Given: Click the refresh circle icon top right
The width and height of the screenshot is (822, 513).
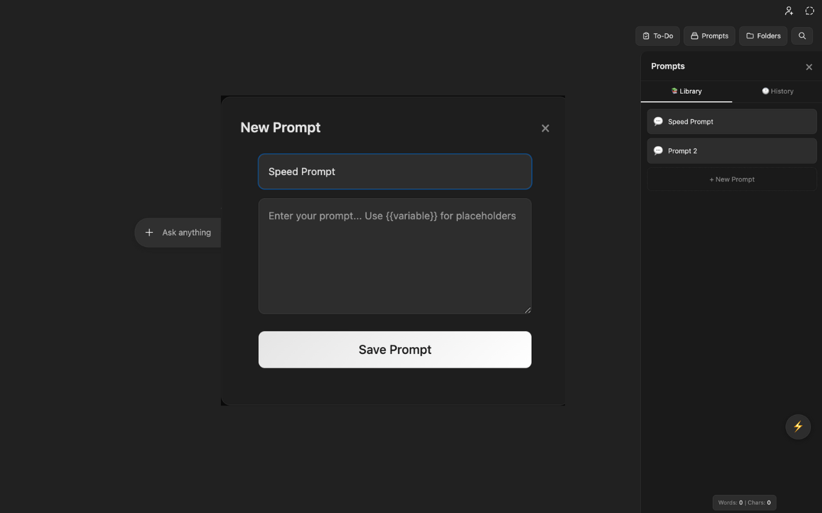Looking at the screenshot, I should pyautogui.click(x=809, y=10).
